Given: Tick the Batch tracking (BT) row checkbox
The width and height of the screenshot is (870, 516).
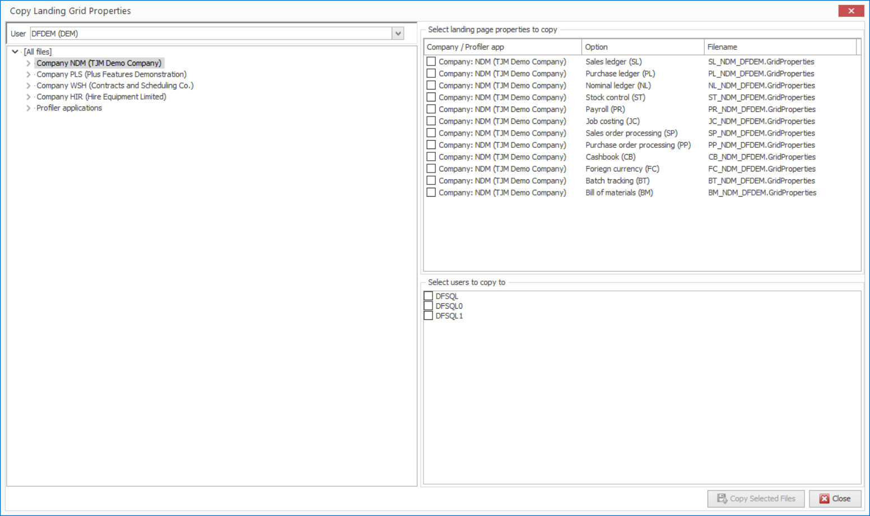Looking at the screenshot, I should coord(431,180).
